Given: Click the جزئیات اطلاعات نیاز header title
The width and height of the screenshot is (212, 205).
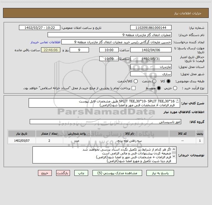Looking at the screenshot, I should tap(188, 13).
